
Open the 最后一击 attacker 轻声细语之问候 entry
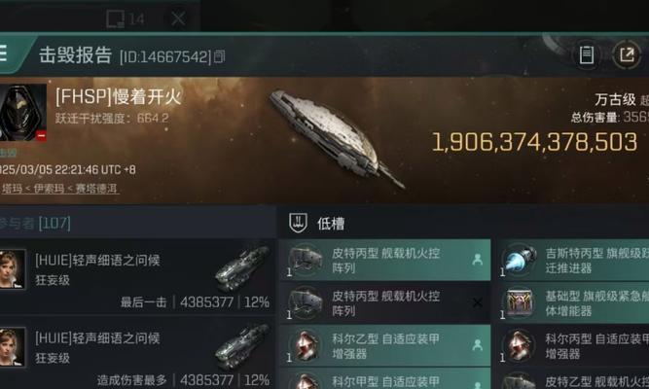136,277
